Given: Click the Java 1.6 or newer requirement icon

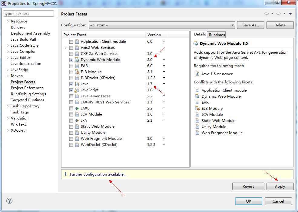Looking at the screenshot, I should pyautogui.click(x=197, y=74).
